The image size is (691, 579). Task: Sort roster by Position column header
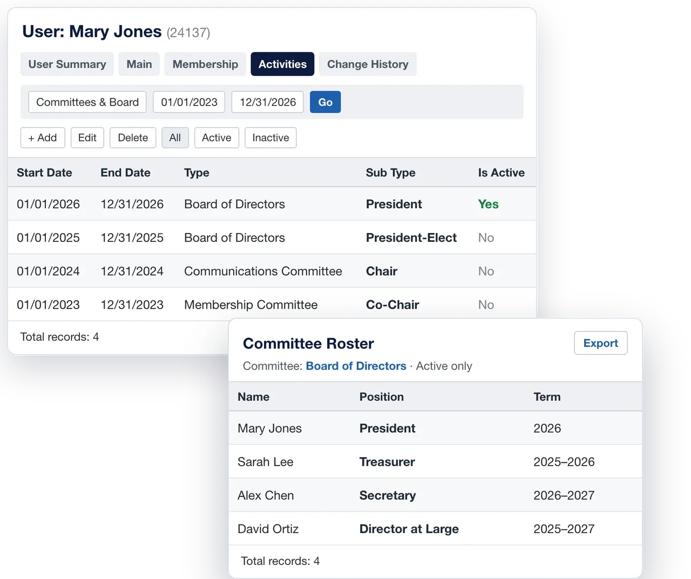click(382, 397)
